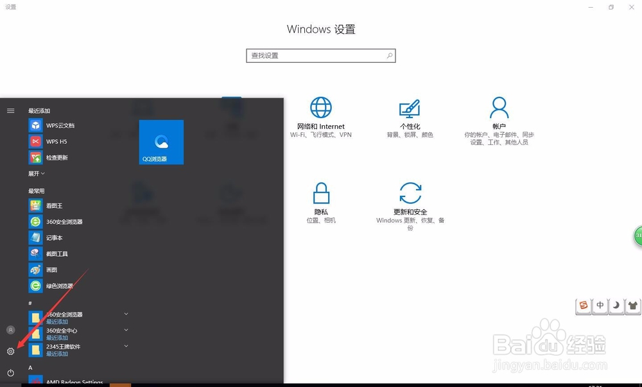Expand the 360安全中心 folder

point(126,330)
